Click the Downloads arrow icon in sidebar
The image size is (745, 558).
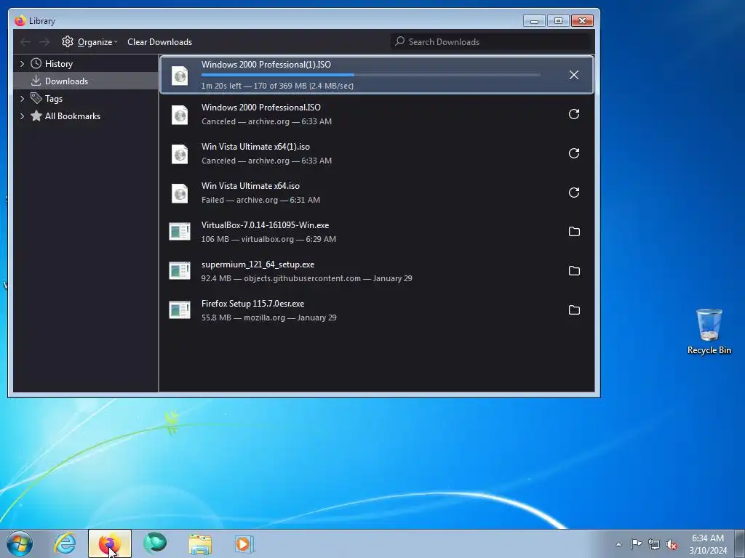pos(36,81)
